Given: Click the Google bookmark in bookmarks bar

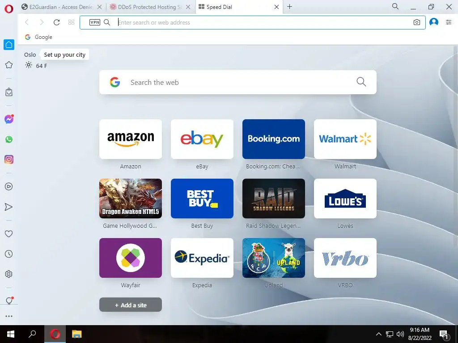Looking at the screenshot, I should click(38, 37).
